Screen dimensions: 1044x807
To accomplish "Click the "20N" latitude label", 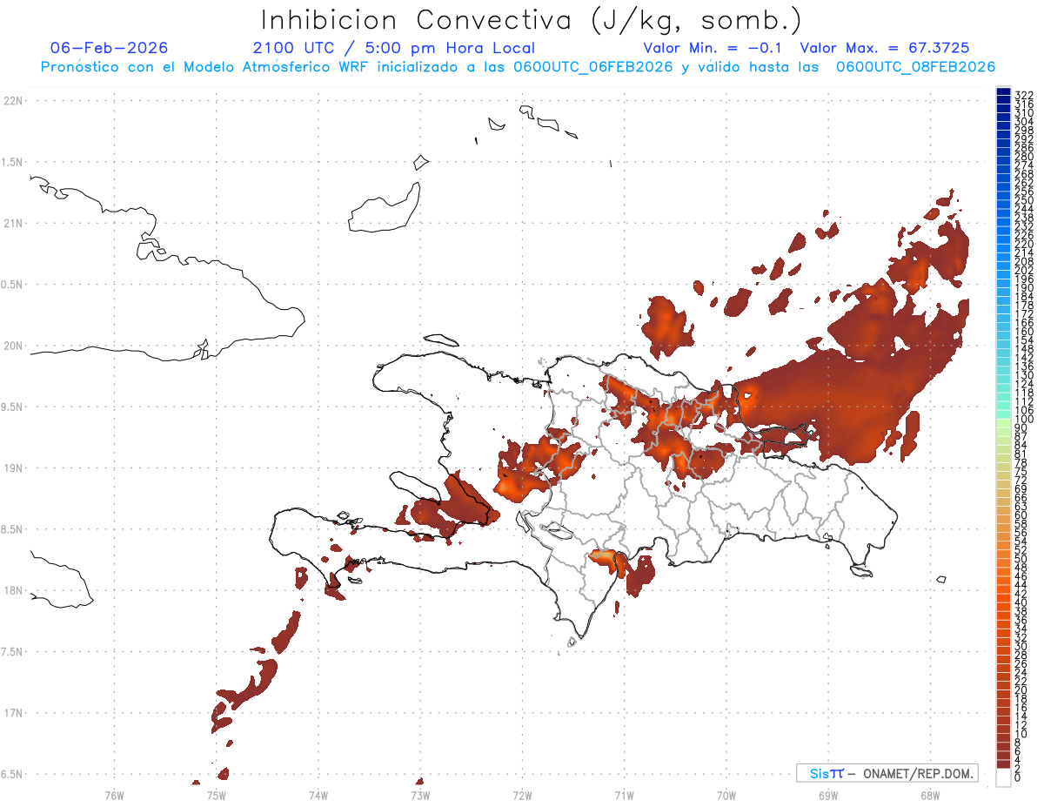I will 13,346.
